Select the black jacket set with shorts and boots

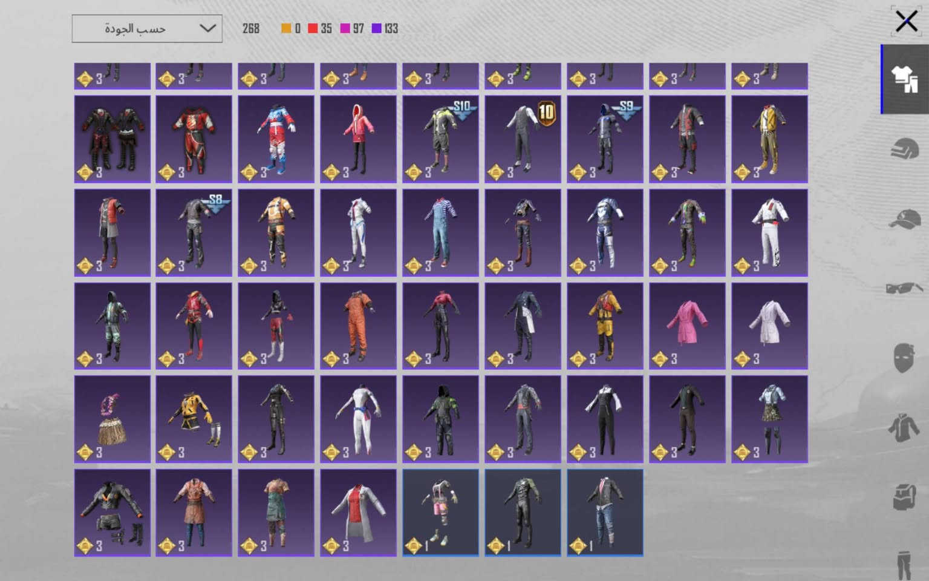pyautogui.click(x=112, y=513)
